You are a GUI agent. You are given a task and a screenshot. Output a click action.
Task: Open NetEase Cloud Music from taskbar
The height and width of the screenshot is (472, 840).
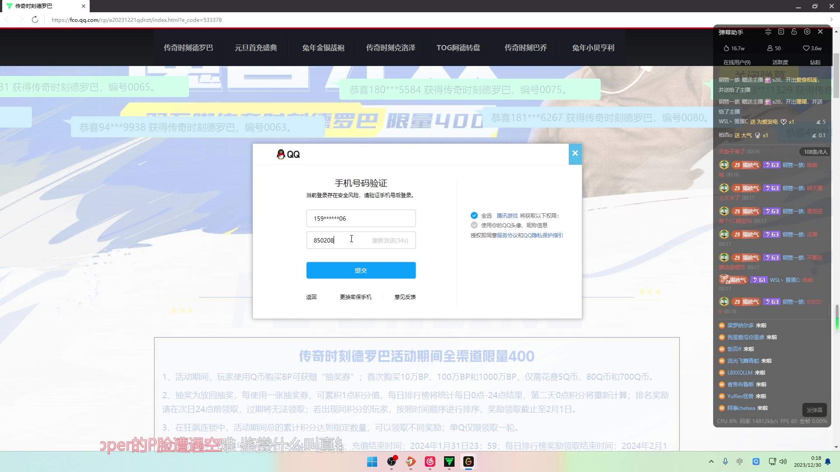click(430, 462)
